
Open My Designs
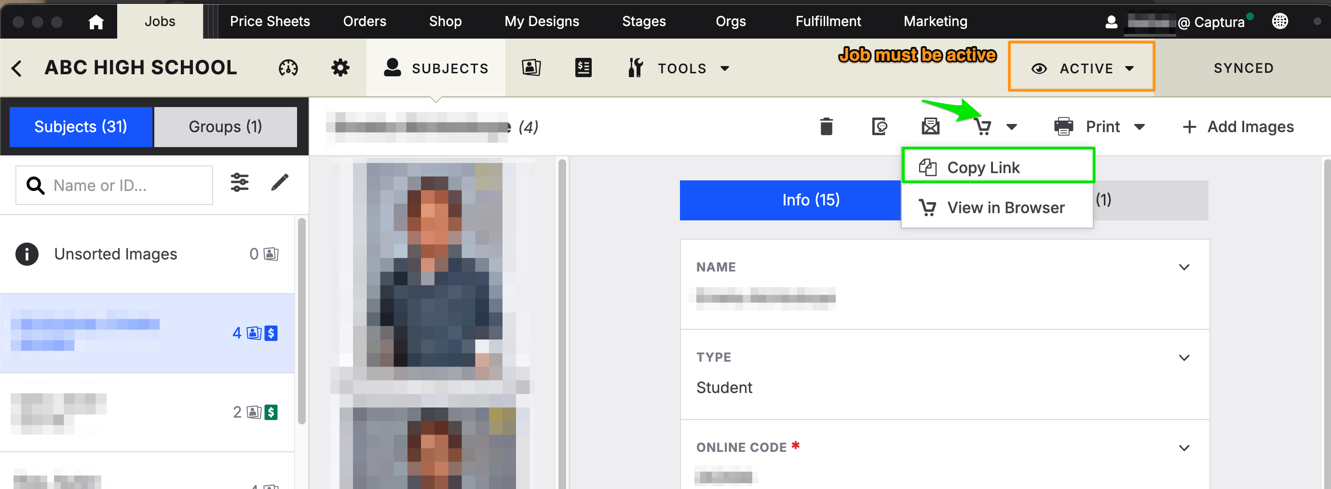coord(542,21)
